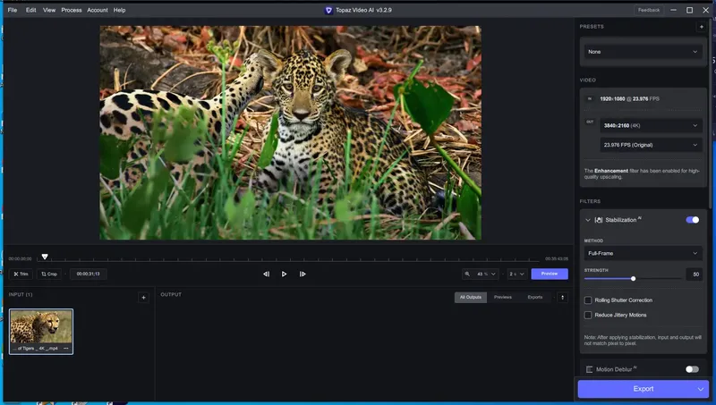Open the Help menu
Image resolution: width=716 pixels, height=405 pixels.
(119, 10)
